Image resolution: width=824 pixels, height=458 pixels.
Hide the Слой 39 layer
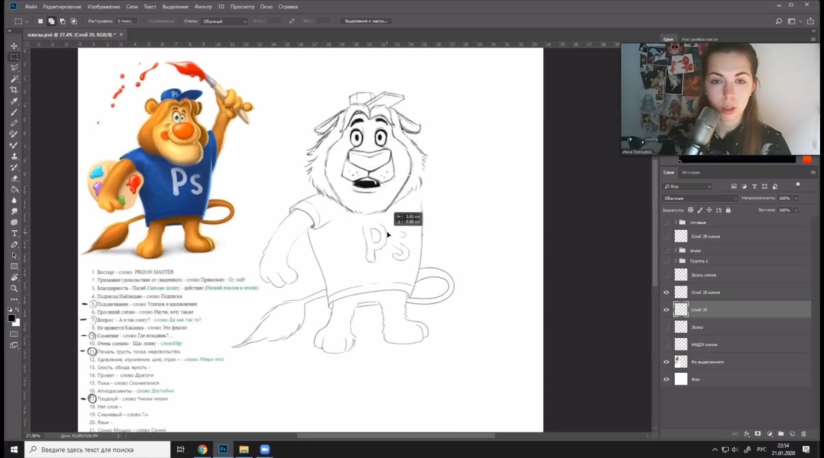pos(666,310)
